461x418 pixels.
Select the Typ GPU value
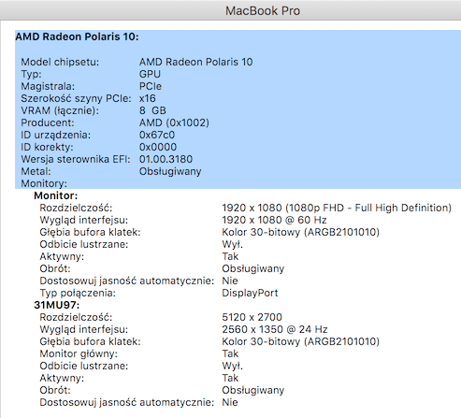coord(150,74)
